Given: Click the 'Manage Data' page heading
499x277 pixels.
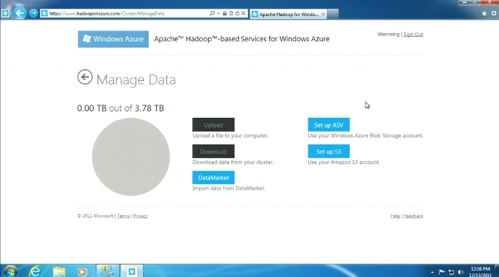Looking at the screenshot, I should click(136, 80).
